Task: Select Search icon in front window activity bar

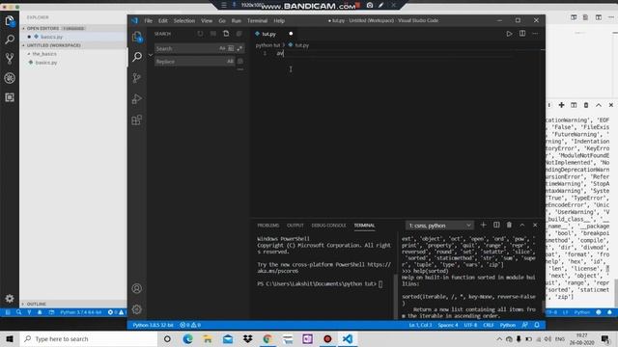Action: pos(137,57)
